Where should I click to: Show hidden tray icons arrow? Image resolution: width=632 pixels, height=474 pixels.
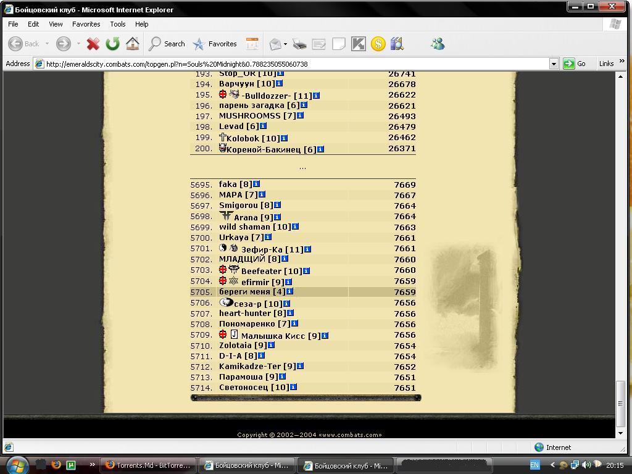pos(552,465)
